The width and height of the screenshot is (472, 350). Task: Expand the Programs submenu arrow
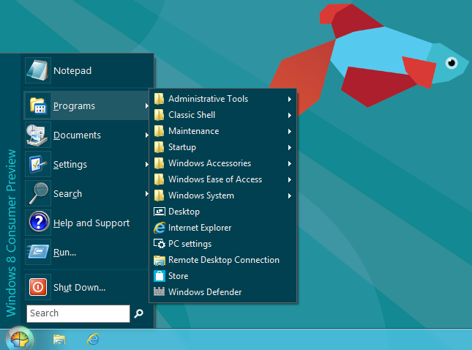(146, 105)
